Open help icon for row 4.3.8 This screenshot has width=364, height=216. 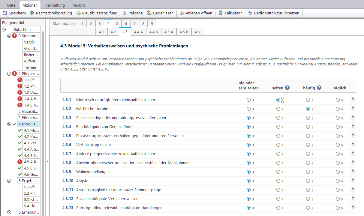coord(353,163)
